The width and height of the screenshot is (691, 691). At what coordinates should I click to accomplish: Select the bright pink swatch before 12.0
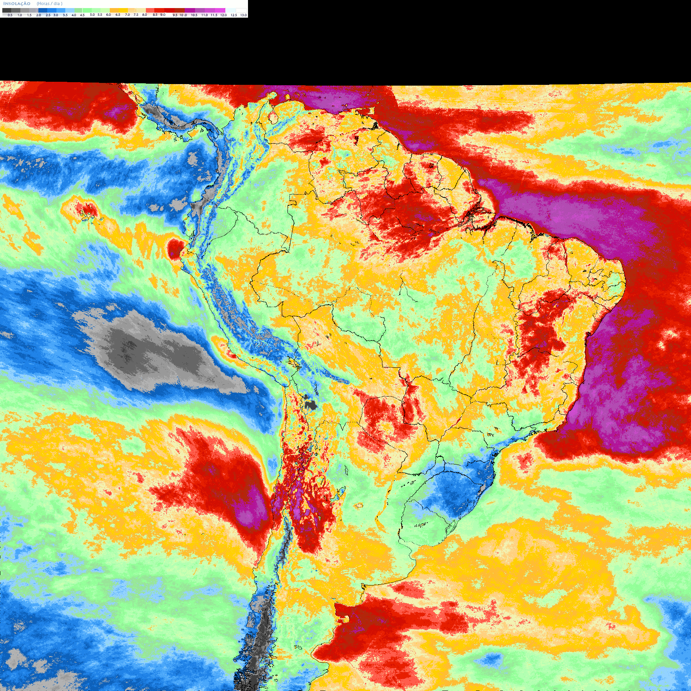click(x=220, y=10)
